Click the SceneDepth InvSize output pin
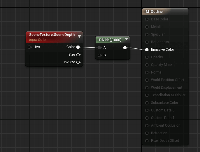This screenshot has height=152, width=200. 78,62
